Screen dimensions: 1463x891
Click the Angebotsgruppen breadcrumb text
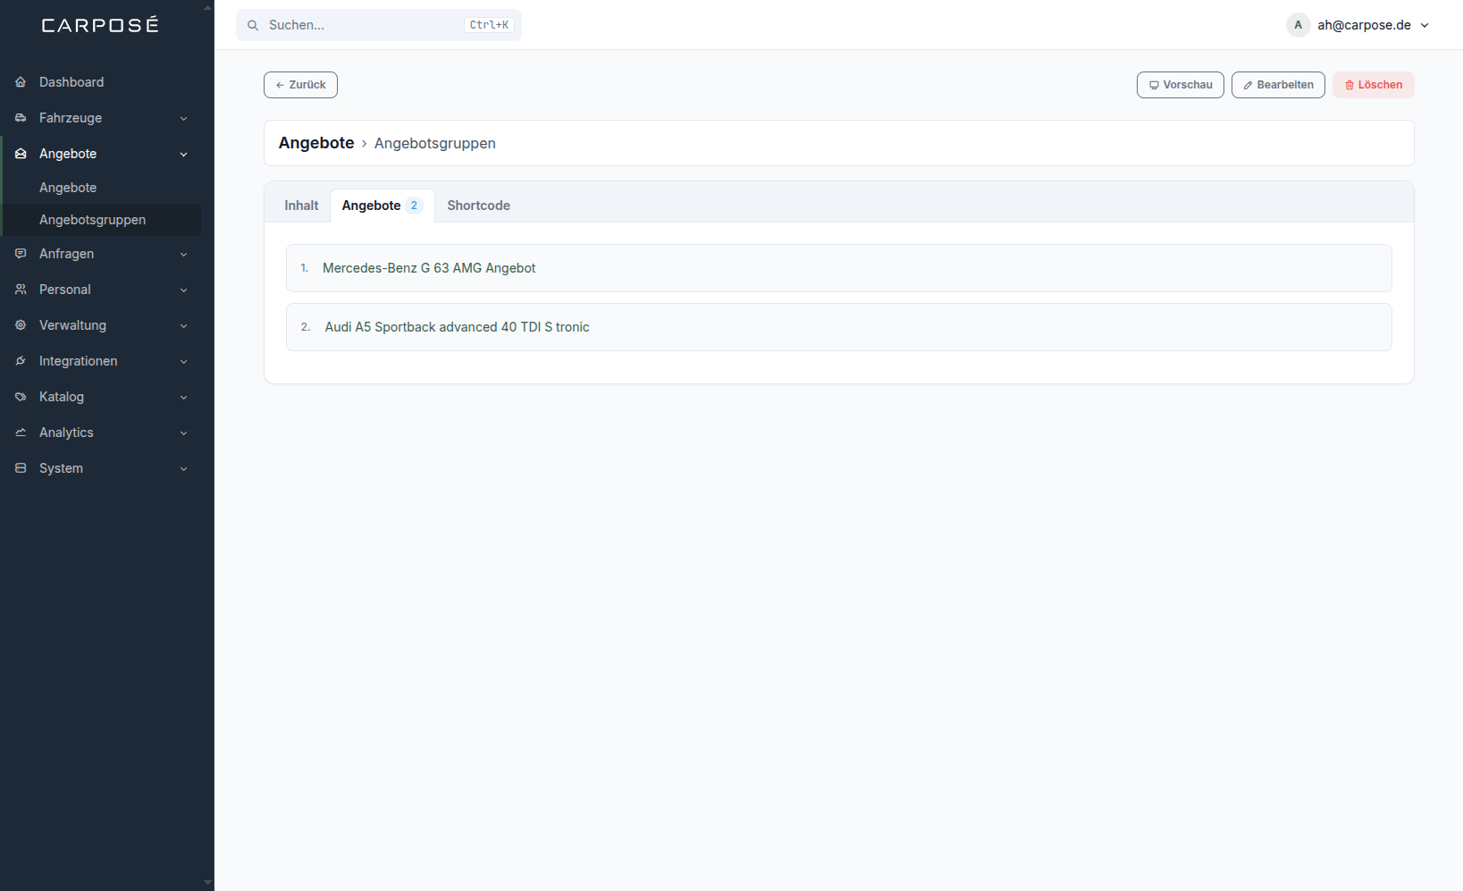[435, 143]
